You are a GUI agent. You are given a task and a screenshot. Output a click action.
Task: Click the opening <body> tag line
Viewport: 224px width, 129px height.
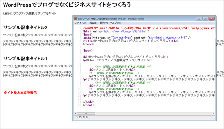[x=87, y=51]
